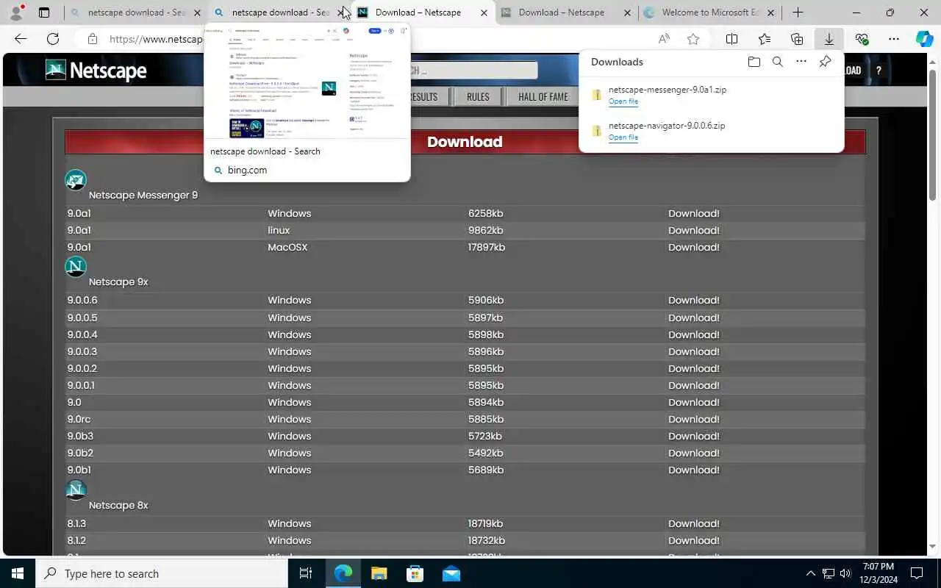The height and width of the screenshot is (588, 941).
Task: Toggle the Downloads toolbar button
Action: coord(829,39)
